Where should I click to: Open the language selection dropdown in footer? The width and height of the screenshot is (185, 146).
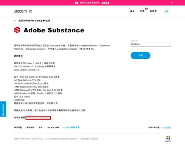[166, 128]
